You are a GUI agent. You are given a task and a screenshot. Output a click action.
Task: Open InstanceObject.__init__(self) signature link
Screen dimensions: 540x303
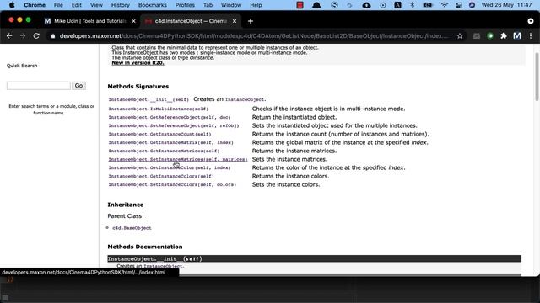(148, 99)
